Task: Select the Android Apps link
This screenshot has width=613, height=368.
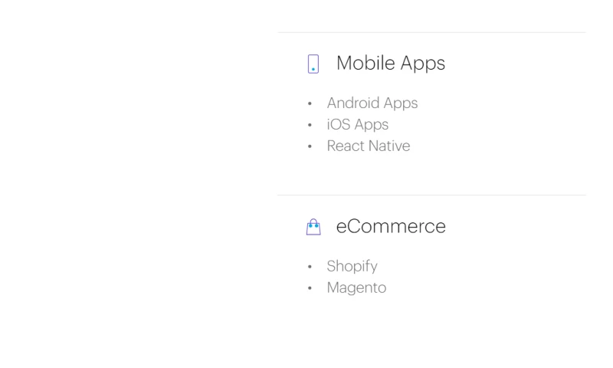Action: tap(372, 103)
